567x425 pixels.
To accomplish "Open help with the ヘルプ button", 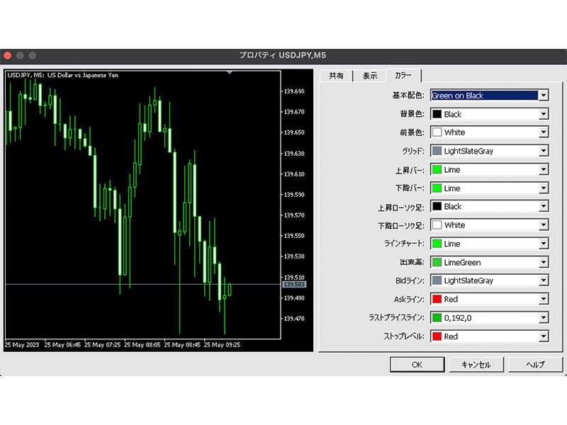I will pyautogui.click(x=535, y=365).
